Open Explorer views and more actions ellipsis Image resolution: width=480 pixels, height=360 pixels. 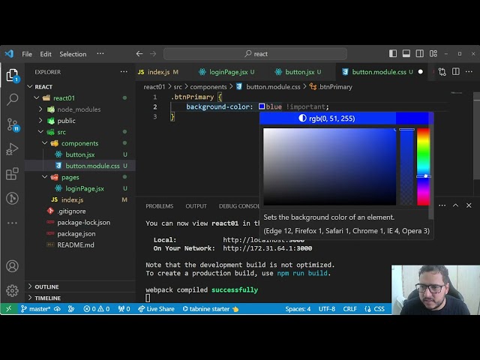pos(124,72)
